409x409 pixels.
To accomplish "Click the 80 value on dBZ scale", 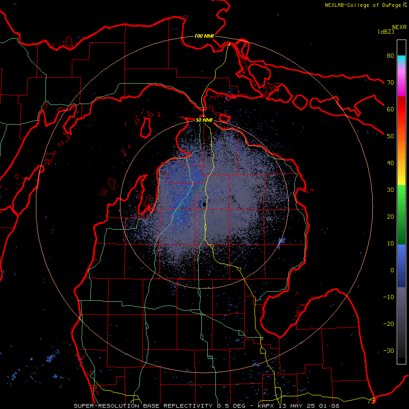I will [390, 55].
